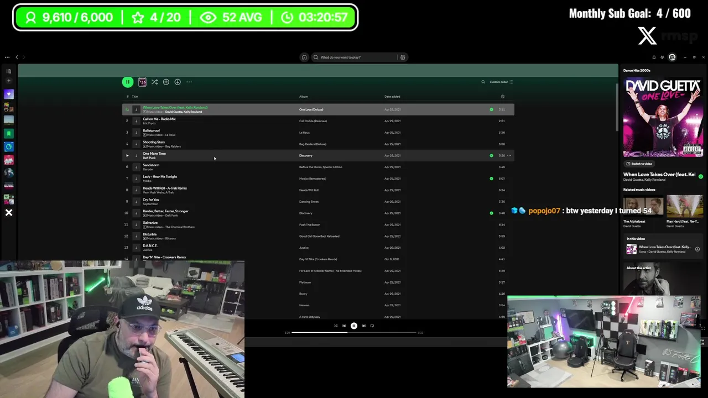Go back with the left arrow
This screenshot has height=398, width=708.
17,57
